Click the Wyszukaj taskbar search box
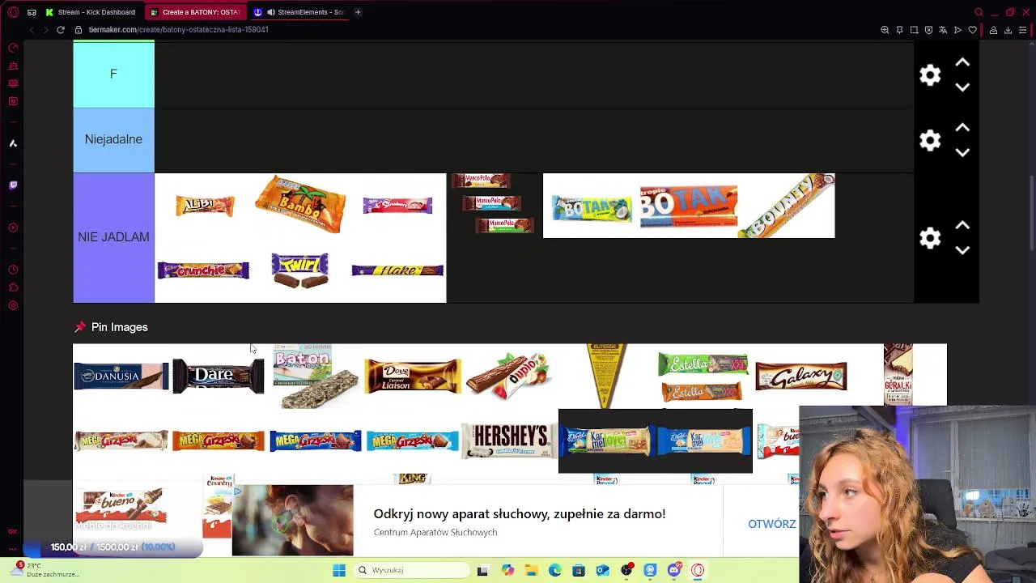Viewport: 1036px width, 583px height. (412, 570)
